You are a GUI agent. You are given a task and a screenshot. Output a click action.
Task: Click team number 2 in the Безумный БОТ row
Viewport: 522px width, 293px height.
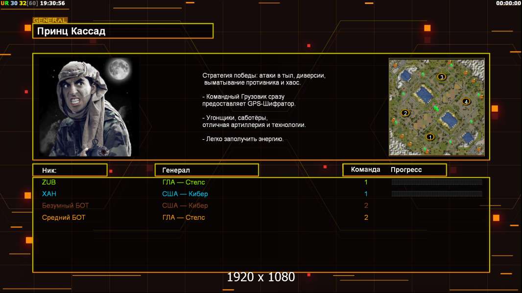point(366,206)
